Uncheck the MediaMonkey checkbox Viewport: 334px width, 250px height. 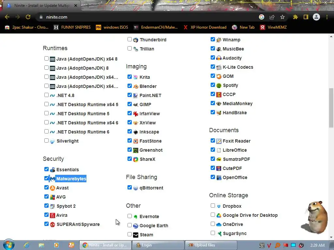point(213,103)
